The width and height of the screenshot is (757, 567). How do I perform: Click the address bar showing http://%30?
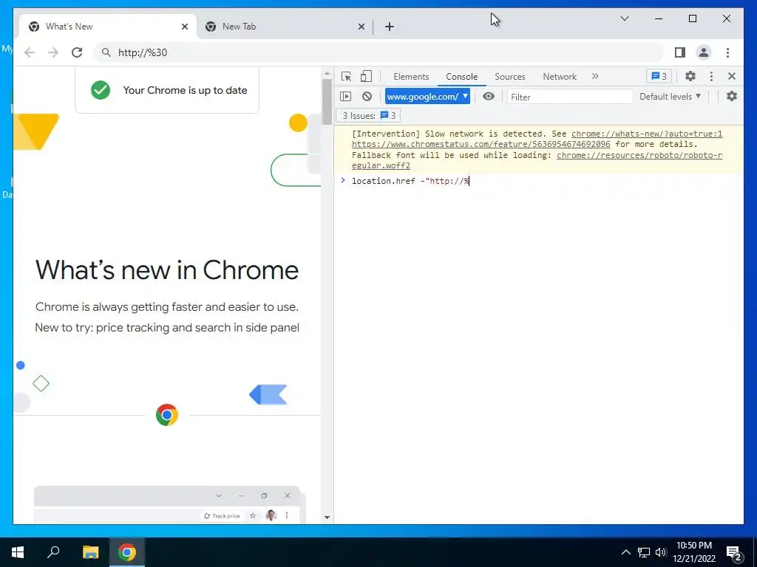(379, 52)
